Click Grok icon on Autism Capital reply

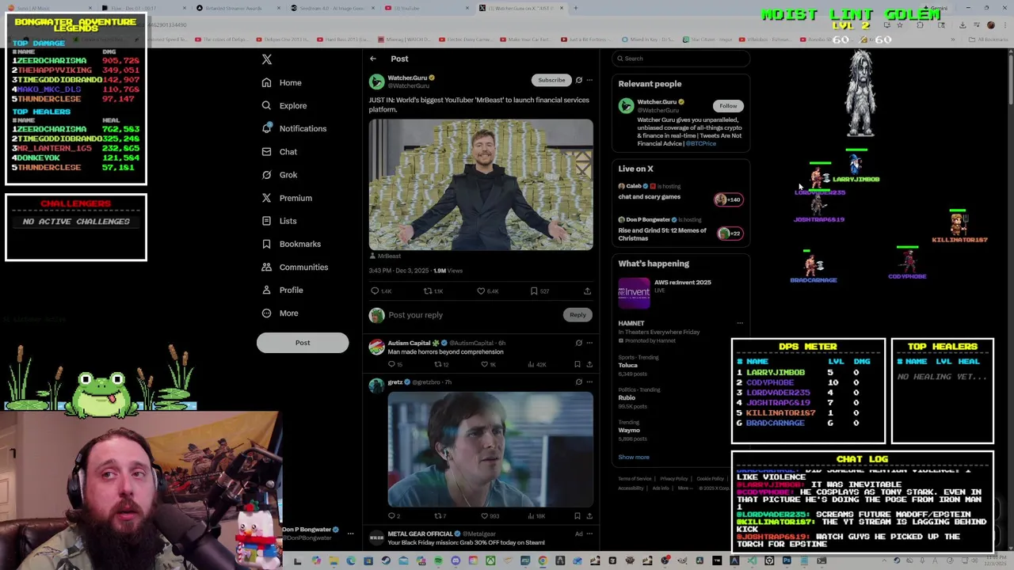click(579, 343)
